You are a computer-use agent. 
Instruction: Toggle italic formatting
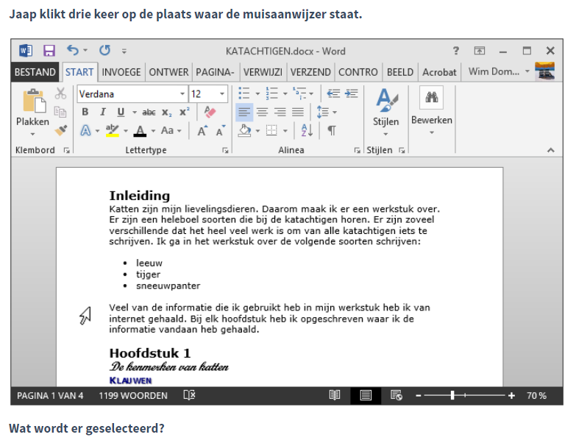tap(102, 112)
